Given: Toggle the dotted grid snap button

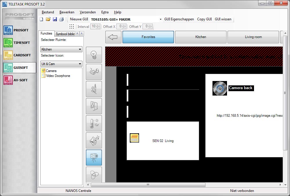Looking at the screenshot, I should tap(72, 27).
